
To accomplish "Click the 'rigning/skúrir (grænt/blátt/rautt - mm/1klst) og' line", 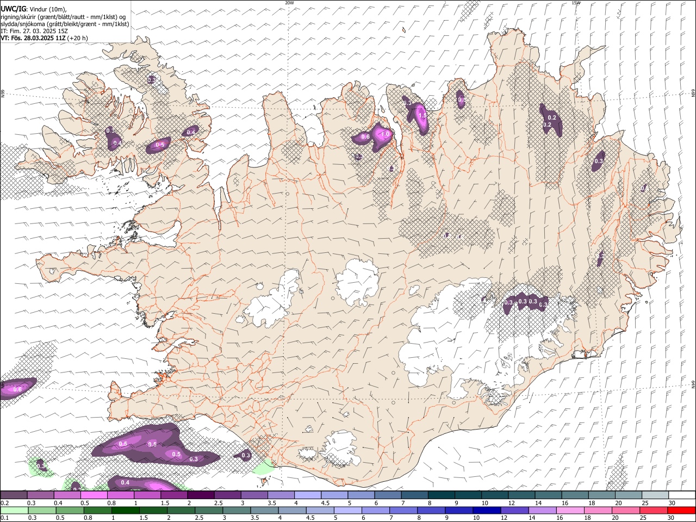I will click(63, 17).
